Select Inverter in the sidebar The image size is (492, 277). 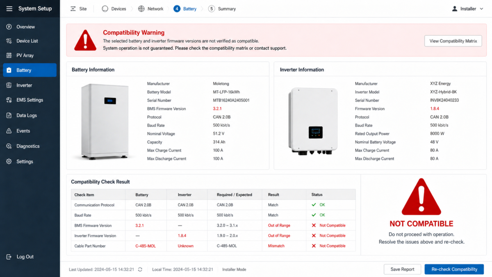pos(30,85)
